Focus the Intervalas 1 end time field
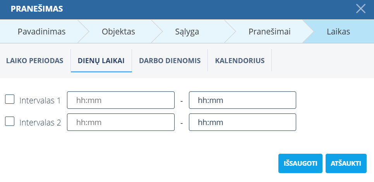 coord(242,100)
